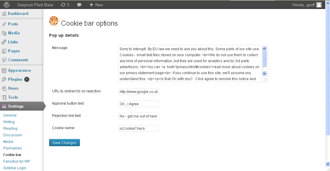Click the Tools wrench icon
The width and height of the screenshot is (330, 171).
click(4, 97)
